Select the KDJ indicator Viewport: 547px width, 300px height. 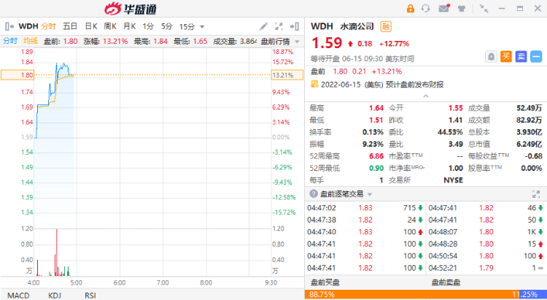pyautogui.click(x=55, y=296)
